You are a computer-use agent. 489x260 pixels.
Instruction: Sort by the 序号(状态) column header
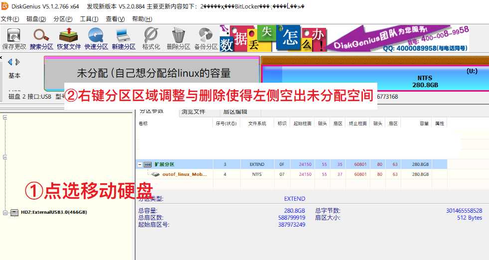coord(226,124)
